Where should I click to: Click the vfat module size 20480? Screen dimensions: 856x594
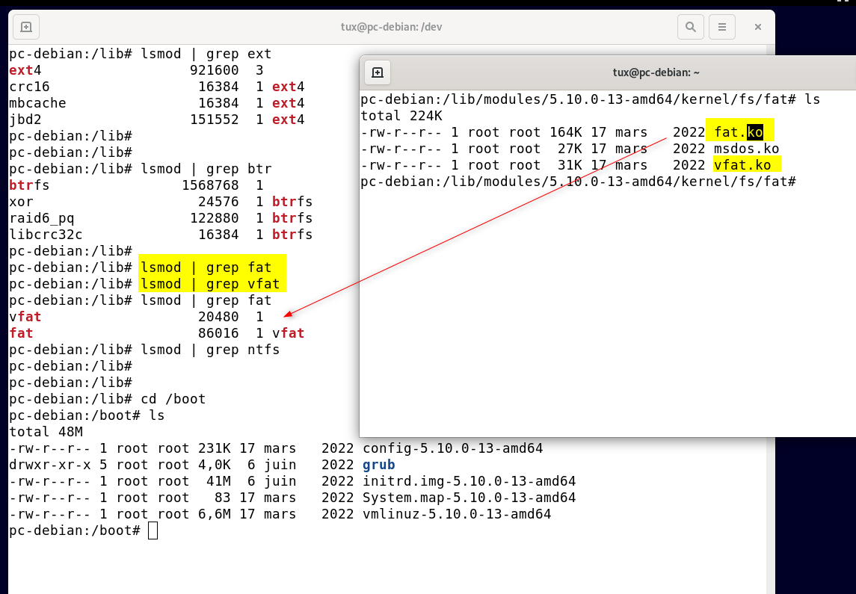click(218, 316)
